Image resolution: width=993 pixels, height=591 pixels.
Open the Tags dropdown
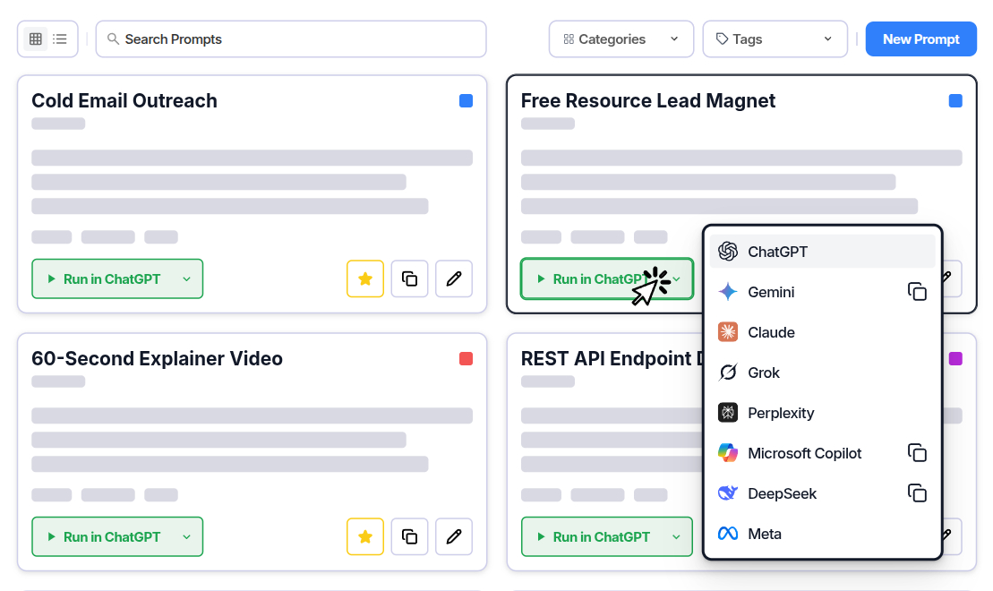(x=775, y=39)
